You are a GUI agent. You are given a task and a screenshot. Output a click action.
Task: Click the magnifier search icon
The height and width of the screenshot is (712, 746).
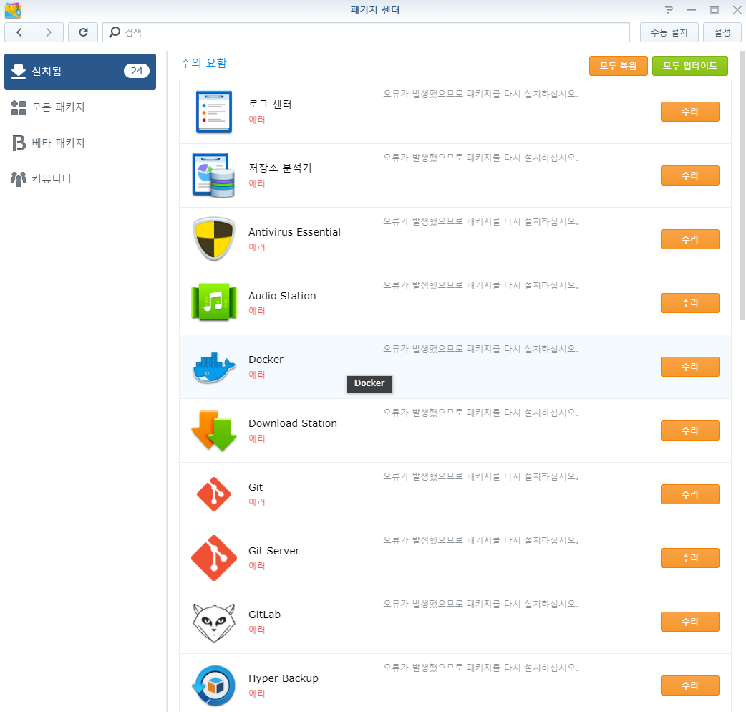click(114, 32)
